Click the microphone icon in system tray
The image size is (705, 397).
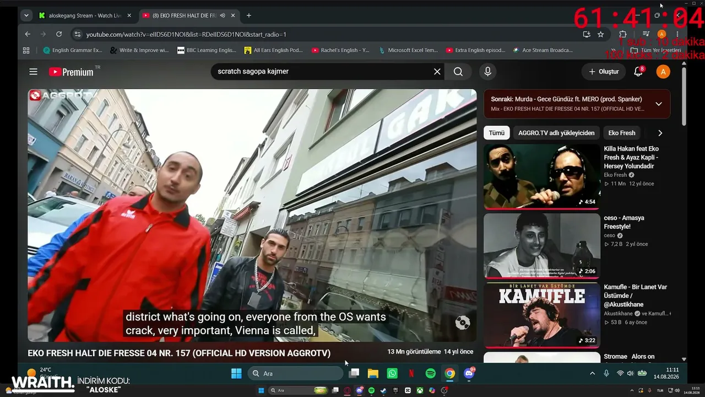tap(606, 374)
